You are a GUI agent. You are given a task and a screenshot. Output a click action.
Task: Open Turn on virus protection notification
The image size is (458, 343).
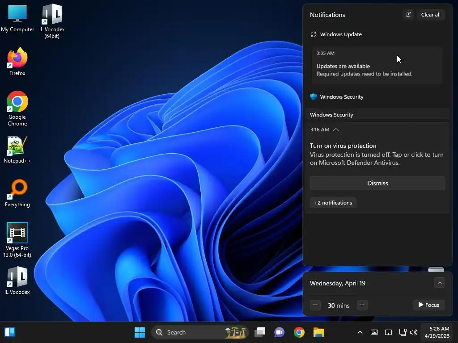pyautogui.click(x=377, y=154)
